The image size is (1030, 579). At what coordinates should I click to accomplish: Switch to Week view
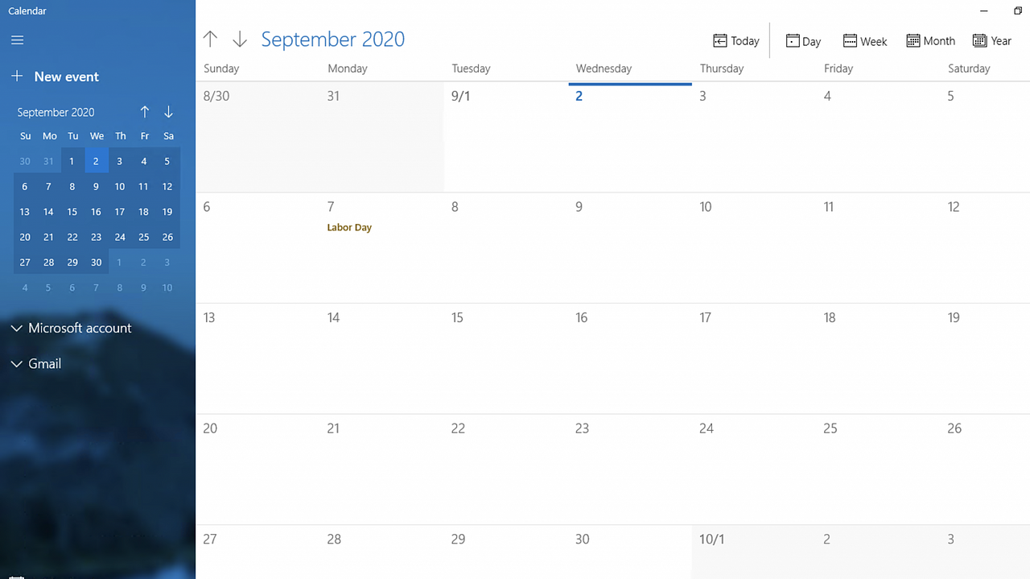point(865,41)
